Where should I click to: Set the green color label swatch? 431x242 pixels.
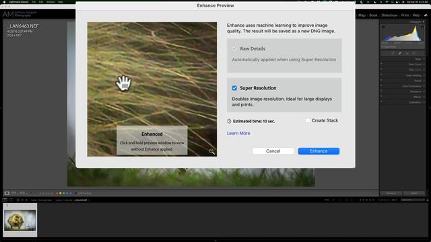point(64,193)
